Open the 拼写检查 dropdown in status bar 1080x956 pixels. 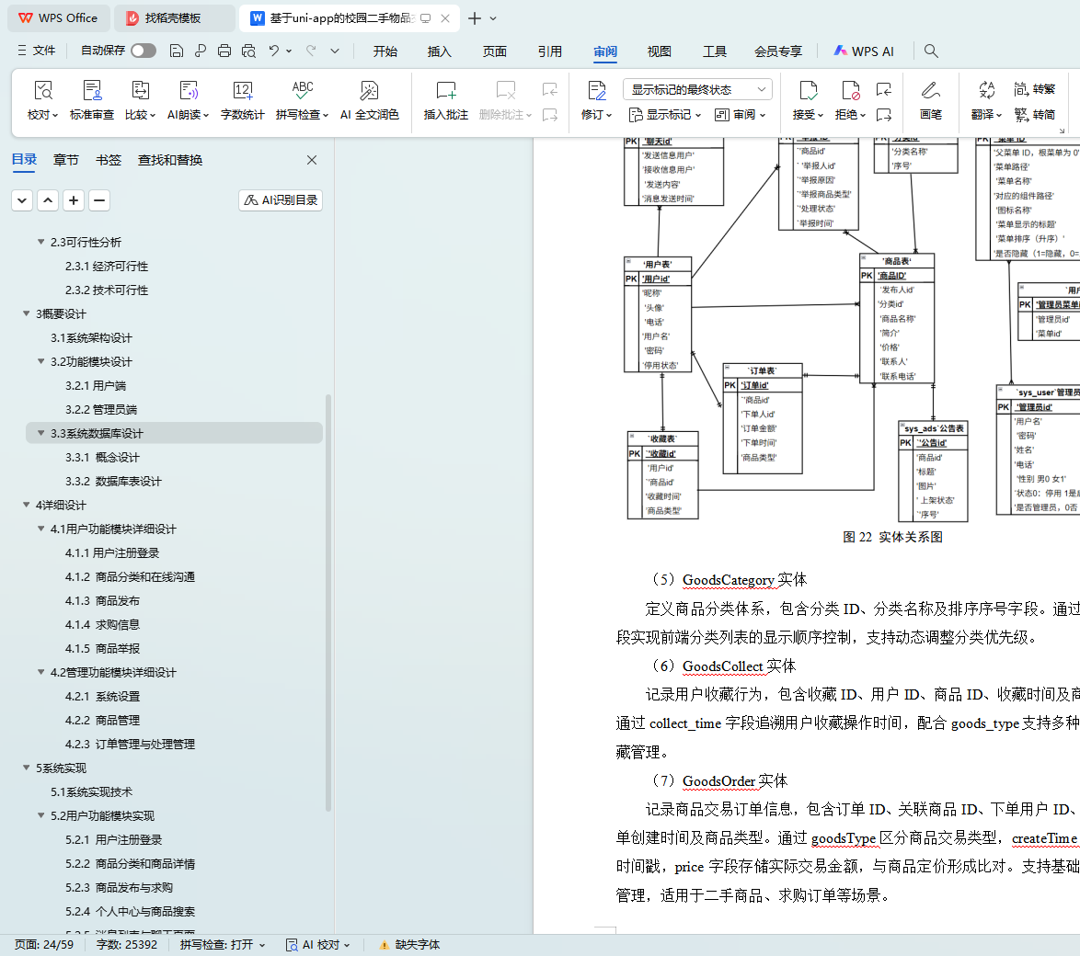tap(223, 944)
